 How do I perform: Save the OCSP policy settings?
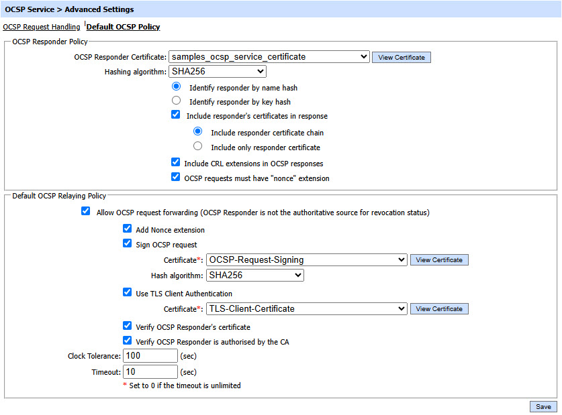tap(543, 407)
